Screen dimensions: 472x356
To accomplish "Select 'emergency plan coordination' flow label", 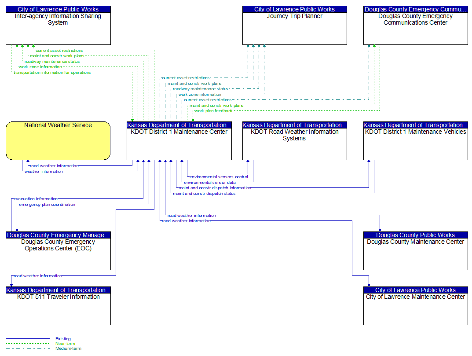I will click(47, 205).
